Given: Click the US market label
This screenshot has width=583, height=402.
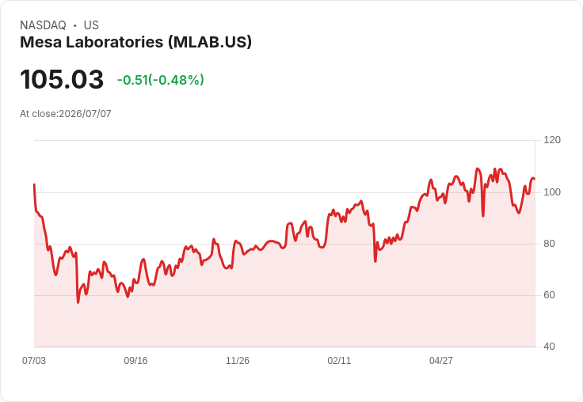Looking at the screenshot, I should click(x=91, y=25).
